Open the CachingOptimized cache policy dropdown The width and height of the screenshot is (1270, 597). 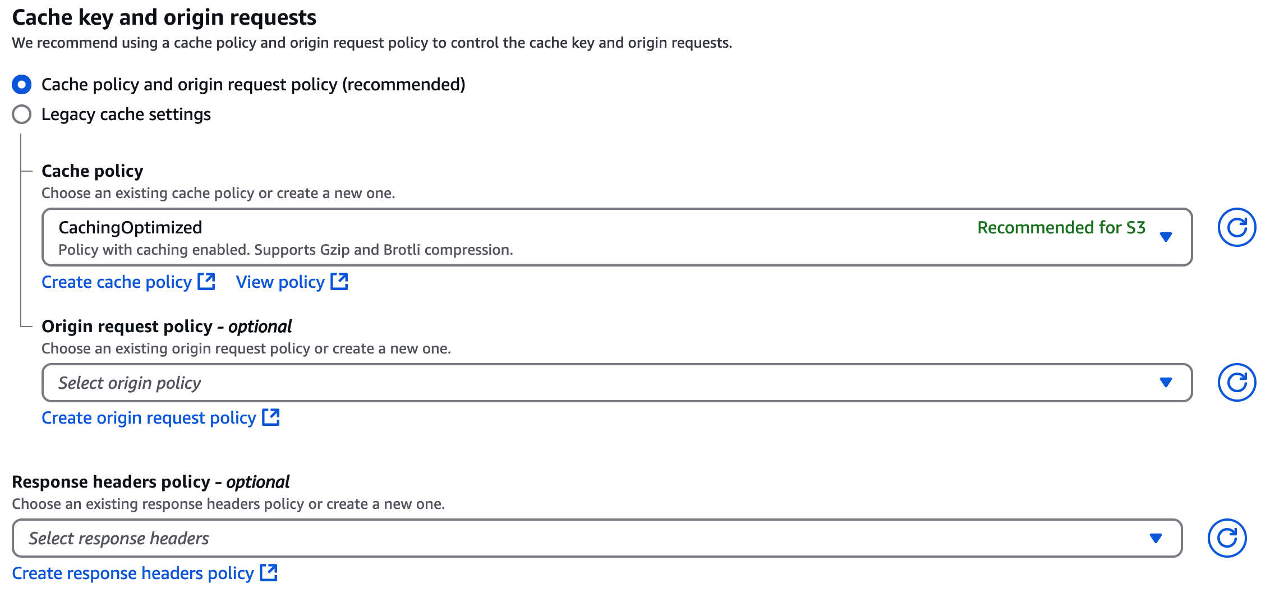(x=617, y=237)
